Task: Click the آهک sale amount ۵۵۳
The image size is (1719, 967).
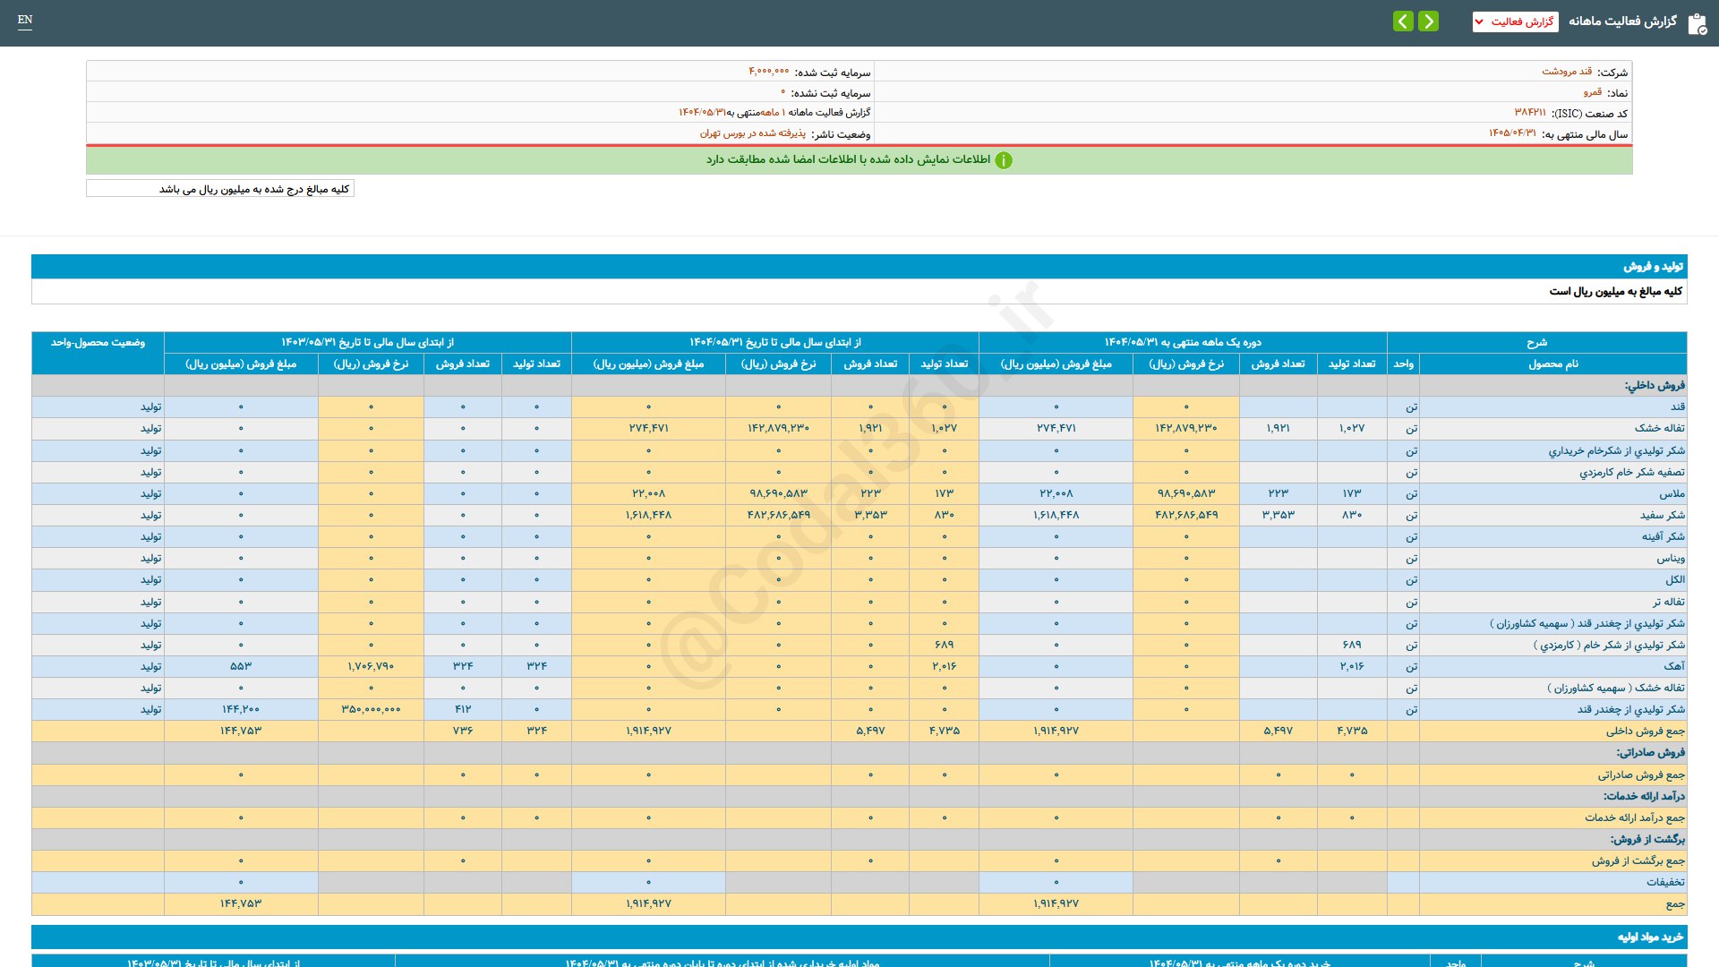Action: click(241, 667)
